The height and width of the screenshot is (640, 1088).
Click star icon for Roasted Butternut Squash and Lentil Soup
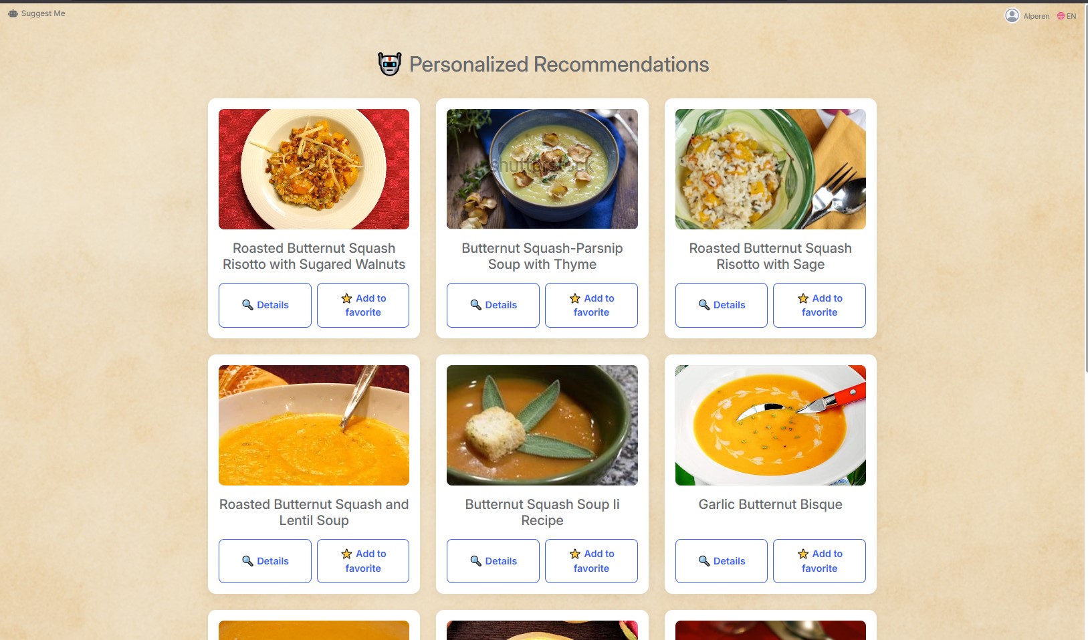point(346,554)
